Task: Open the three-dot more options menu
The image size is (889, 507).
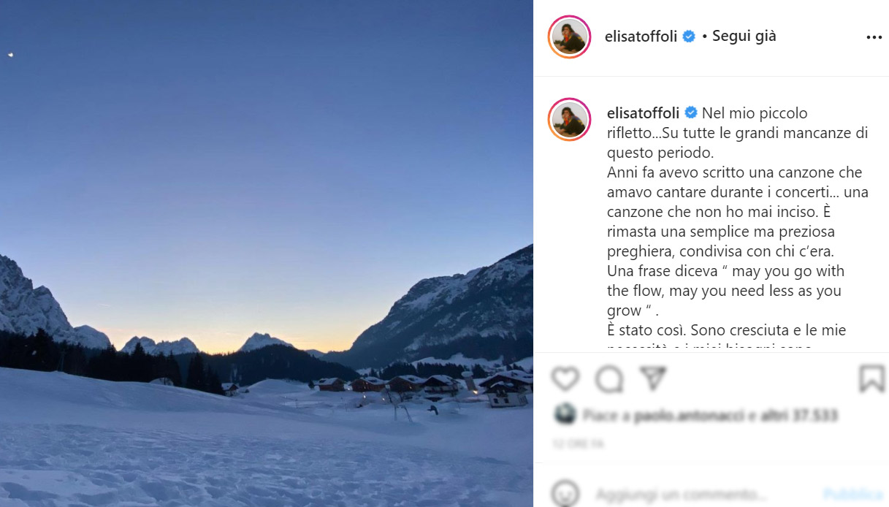Action: pos(874,37)
